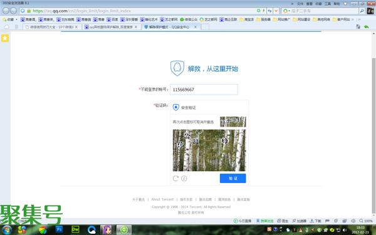Open the About Tencent footer link
Viewport: 376px width, 235px height.
click(x=162, y=199)
